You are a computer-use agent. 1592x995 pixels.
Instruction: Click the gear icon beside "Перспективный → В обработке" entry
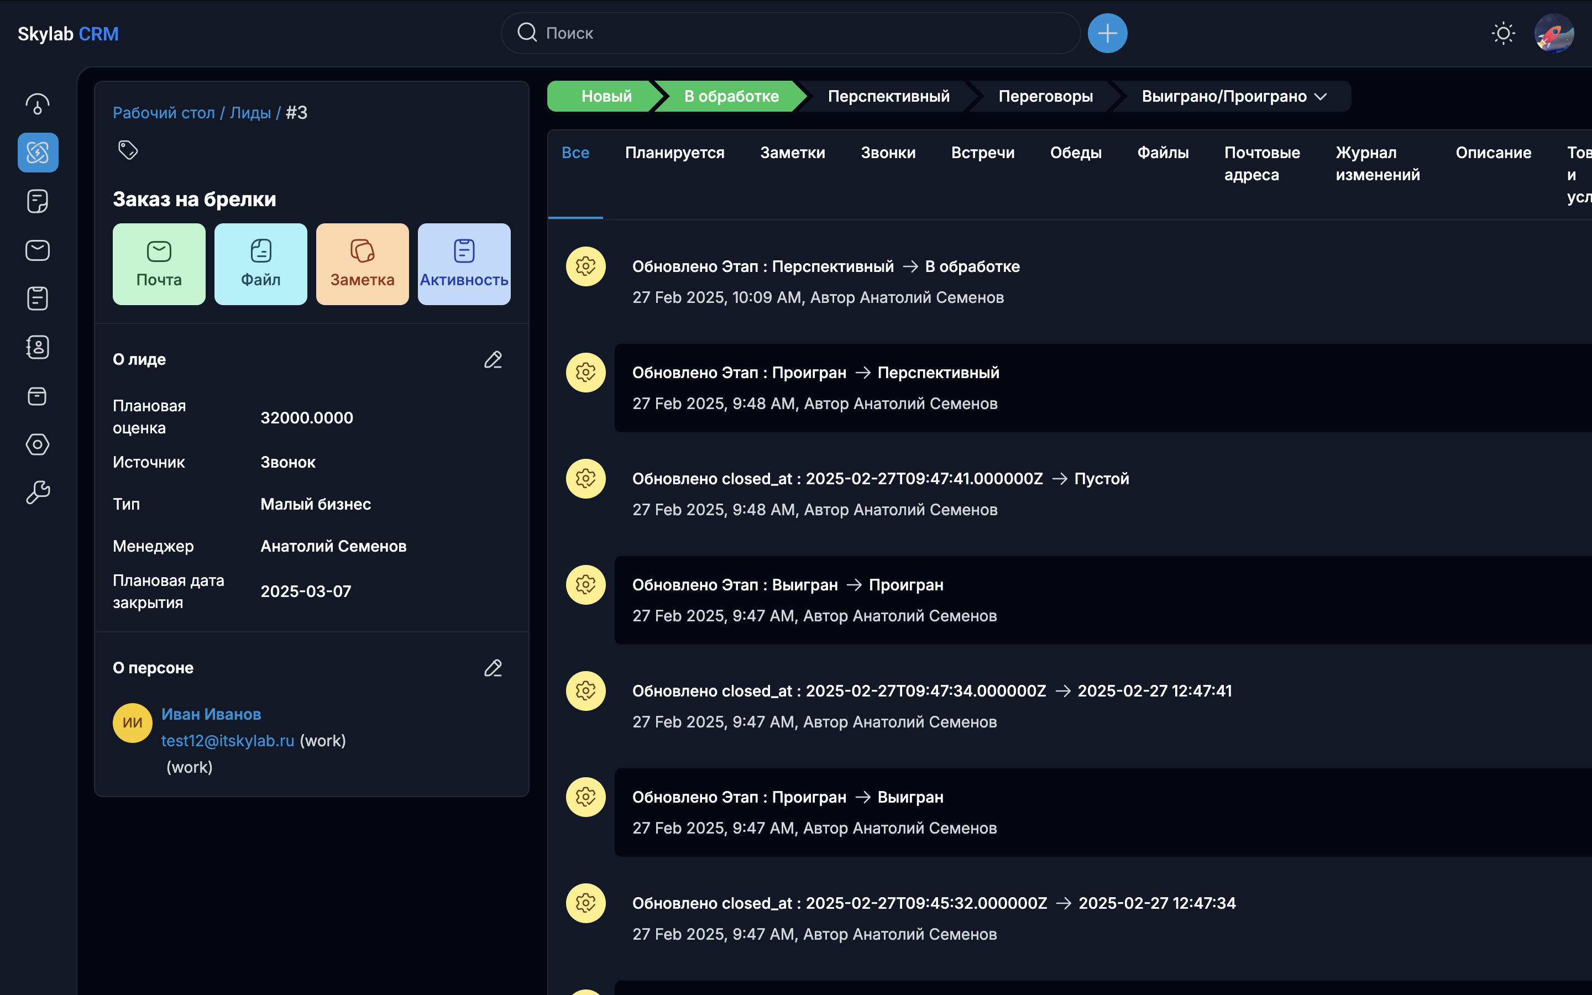pos(585,266)
